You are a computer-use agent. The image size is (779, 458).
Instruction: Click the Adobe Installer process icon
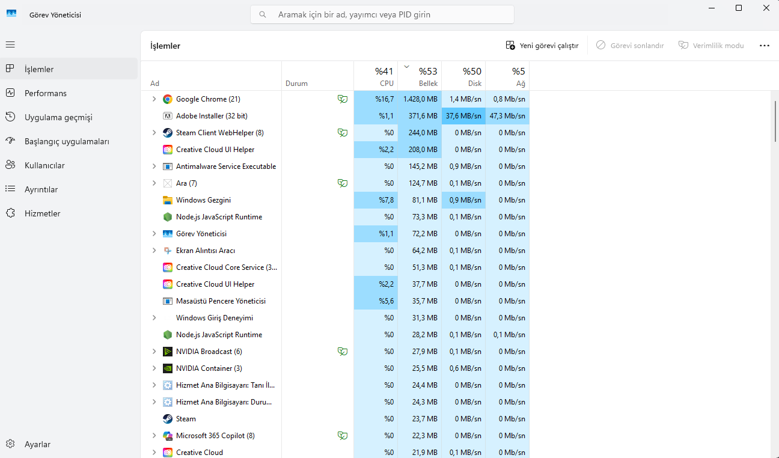pyautogui.click(x=168, y=116)
